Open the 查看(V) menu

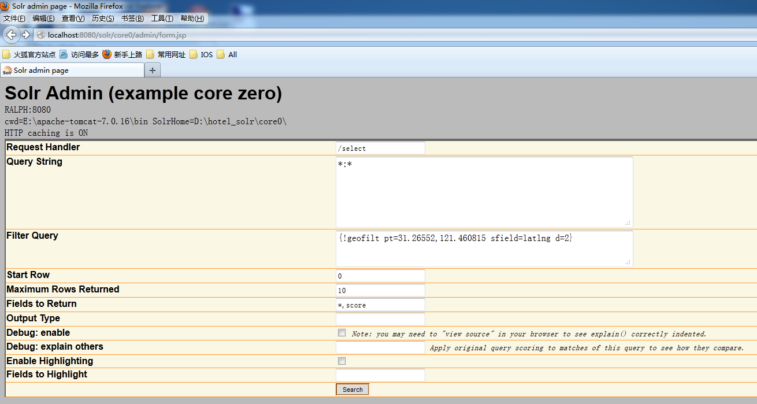(x=73, y=18)
